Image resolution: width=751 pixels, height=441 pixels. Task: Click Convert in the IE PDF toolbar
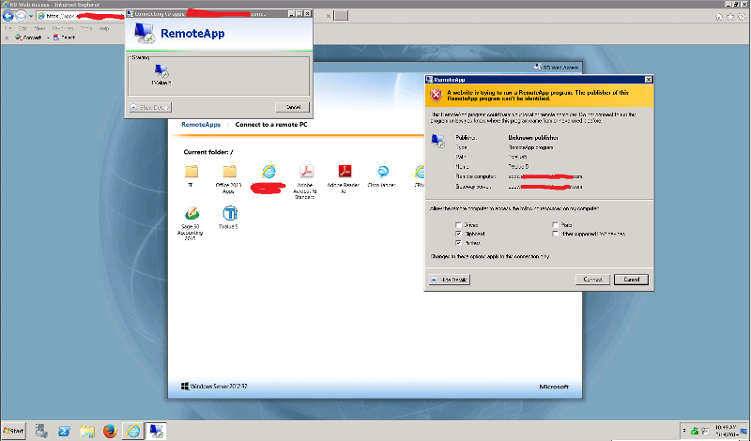(29, 38)
